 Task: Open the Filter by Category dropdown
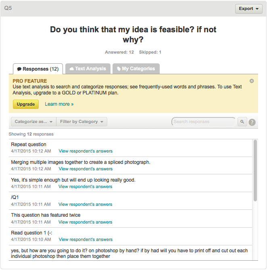[x=82, y=121]
